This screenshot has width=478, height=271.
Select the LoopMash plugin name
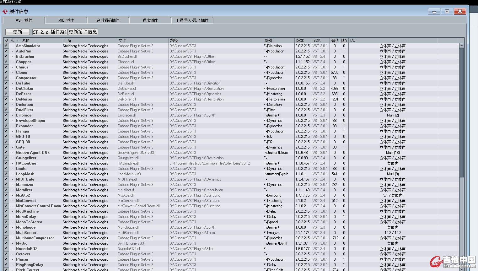25,174
